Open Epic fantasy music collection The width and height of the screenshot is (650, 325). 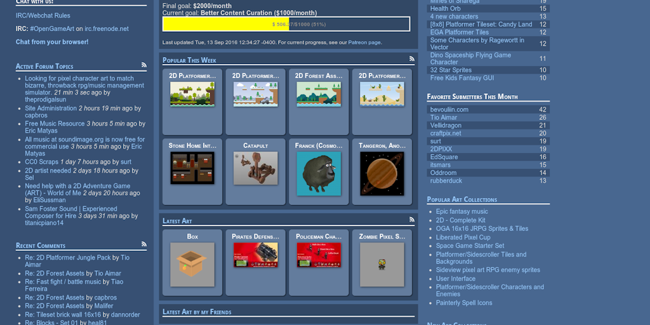(x=462, y=212)
